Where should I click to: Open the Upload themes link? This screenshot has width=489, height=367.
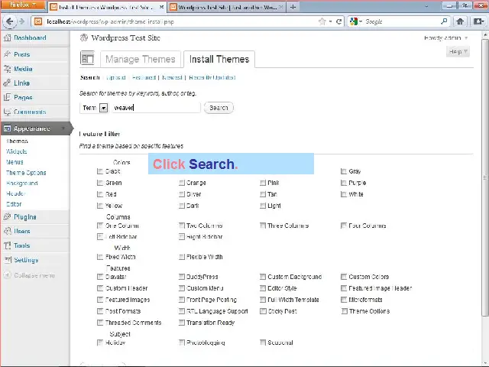(115, 77)
